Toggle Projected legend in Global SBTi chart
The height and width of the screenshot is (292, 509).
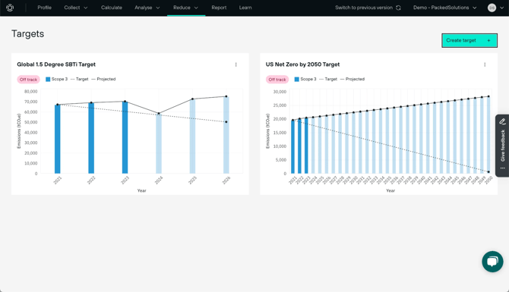point(103,79)
